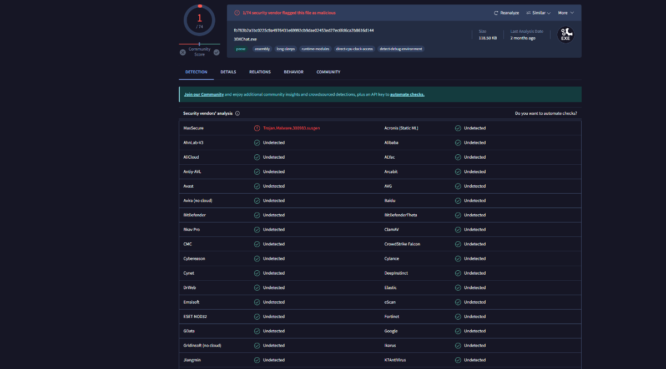
Task: Click the MaxSecure vendor name
Action: click(x=194, y=128)
